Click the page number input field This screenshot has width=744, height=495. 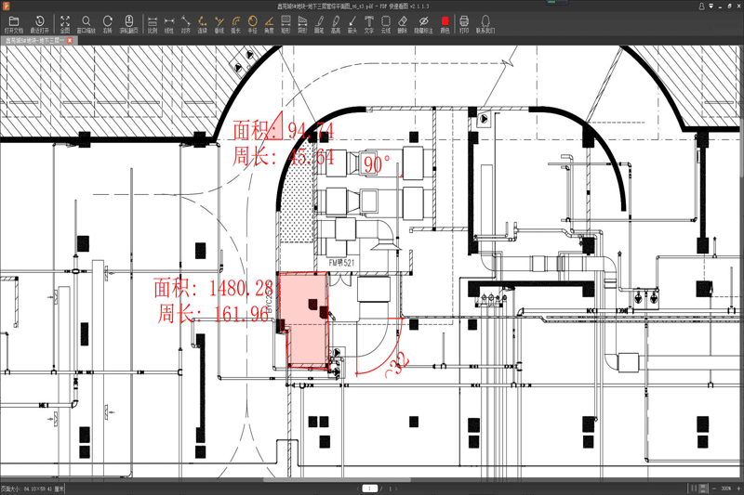pos(369,488)
